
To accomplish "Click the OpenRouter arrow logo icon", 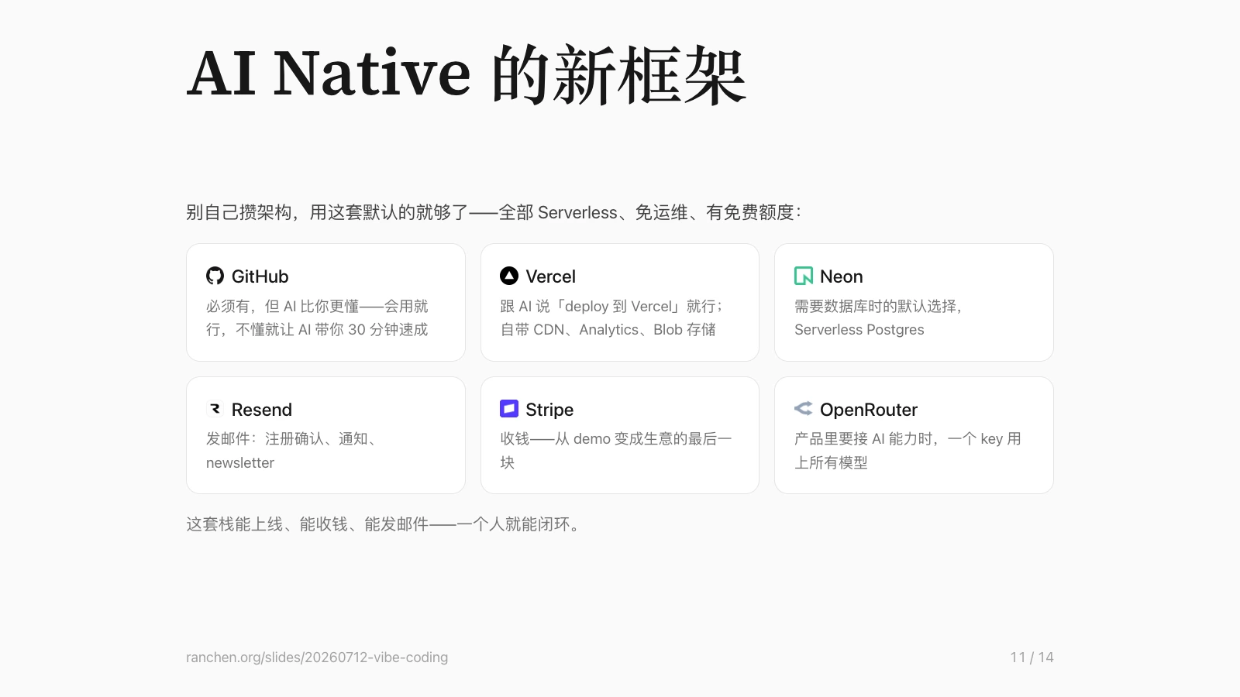I will pyautogui.click(x=804, y=409).
